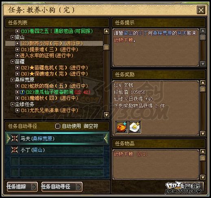
Task: Click the arrow icon on 任务自动寻径 button
Action: click(78, 187)
